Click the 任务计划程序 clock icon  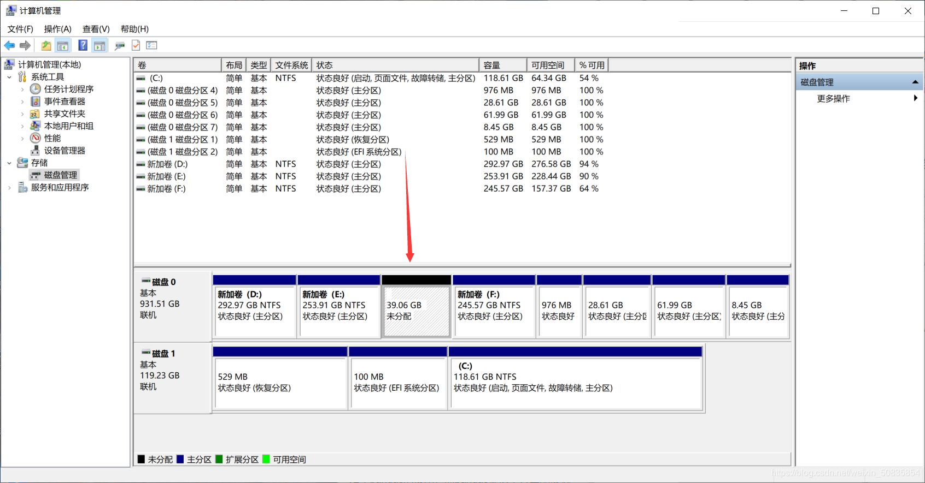pos(36,89)
